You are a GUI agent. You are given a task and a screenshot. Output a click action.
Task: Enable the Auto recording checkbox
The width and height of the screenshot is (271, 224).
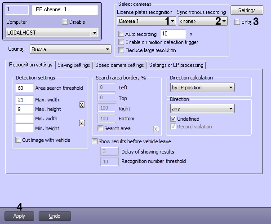point(121,34)
